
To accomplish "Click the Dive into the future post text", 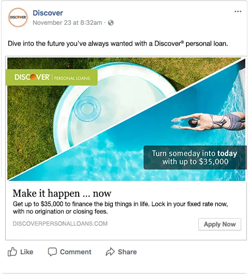I will pos(118,43).
